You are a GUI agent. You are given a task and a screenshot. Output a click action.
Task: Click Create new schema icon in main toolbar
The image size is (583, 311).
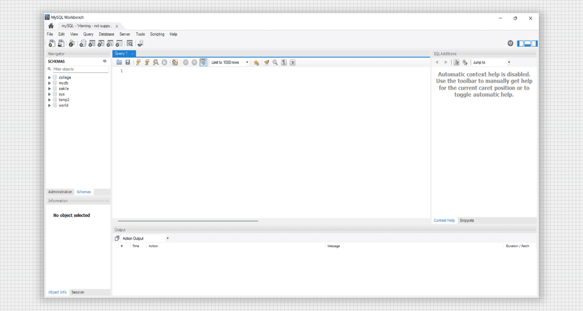pyautogui.click(x=82, y=44)
